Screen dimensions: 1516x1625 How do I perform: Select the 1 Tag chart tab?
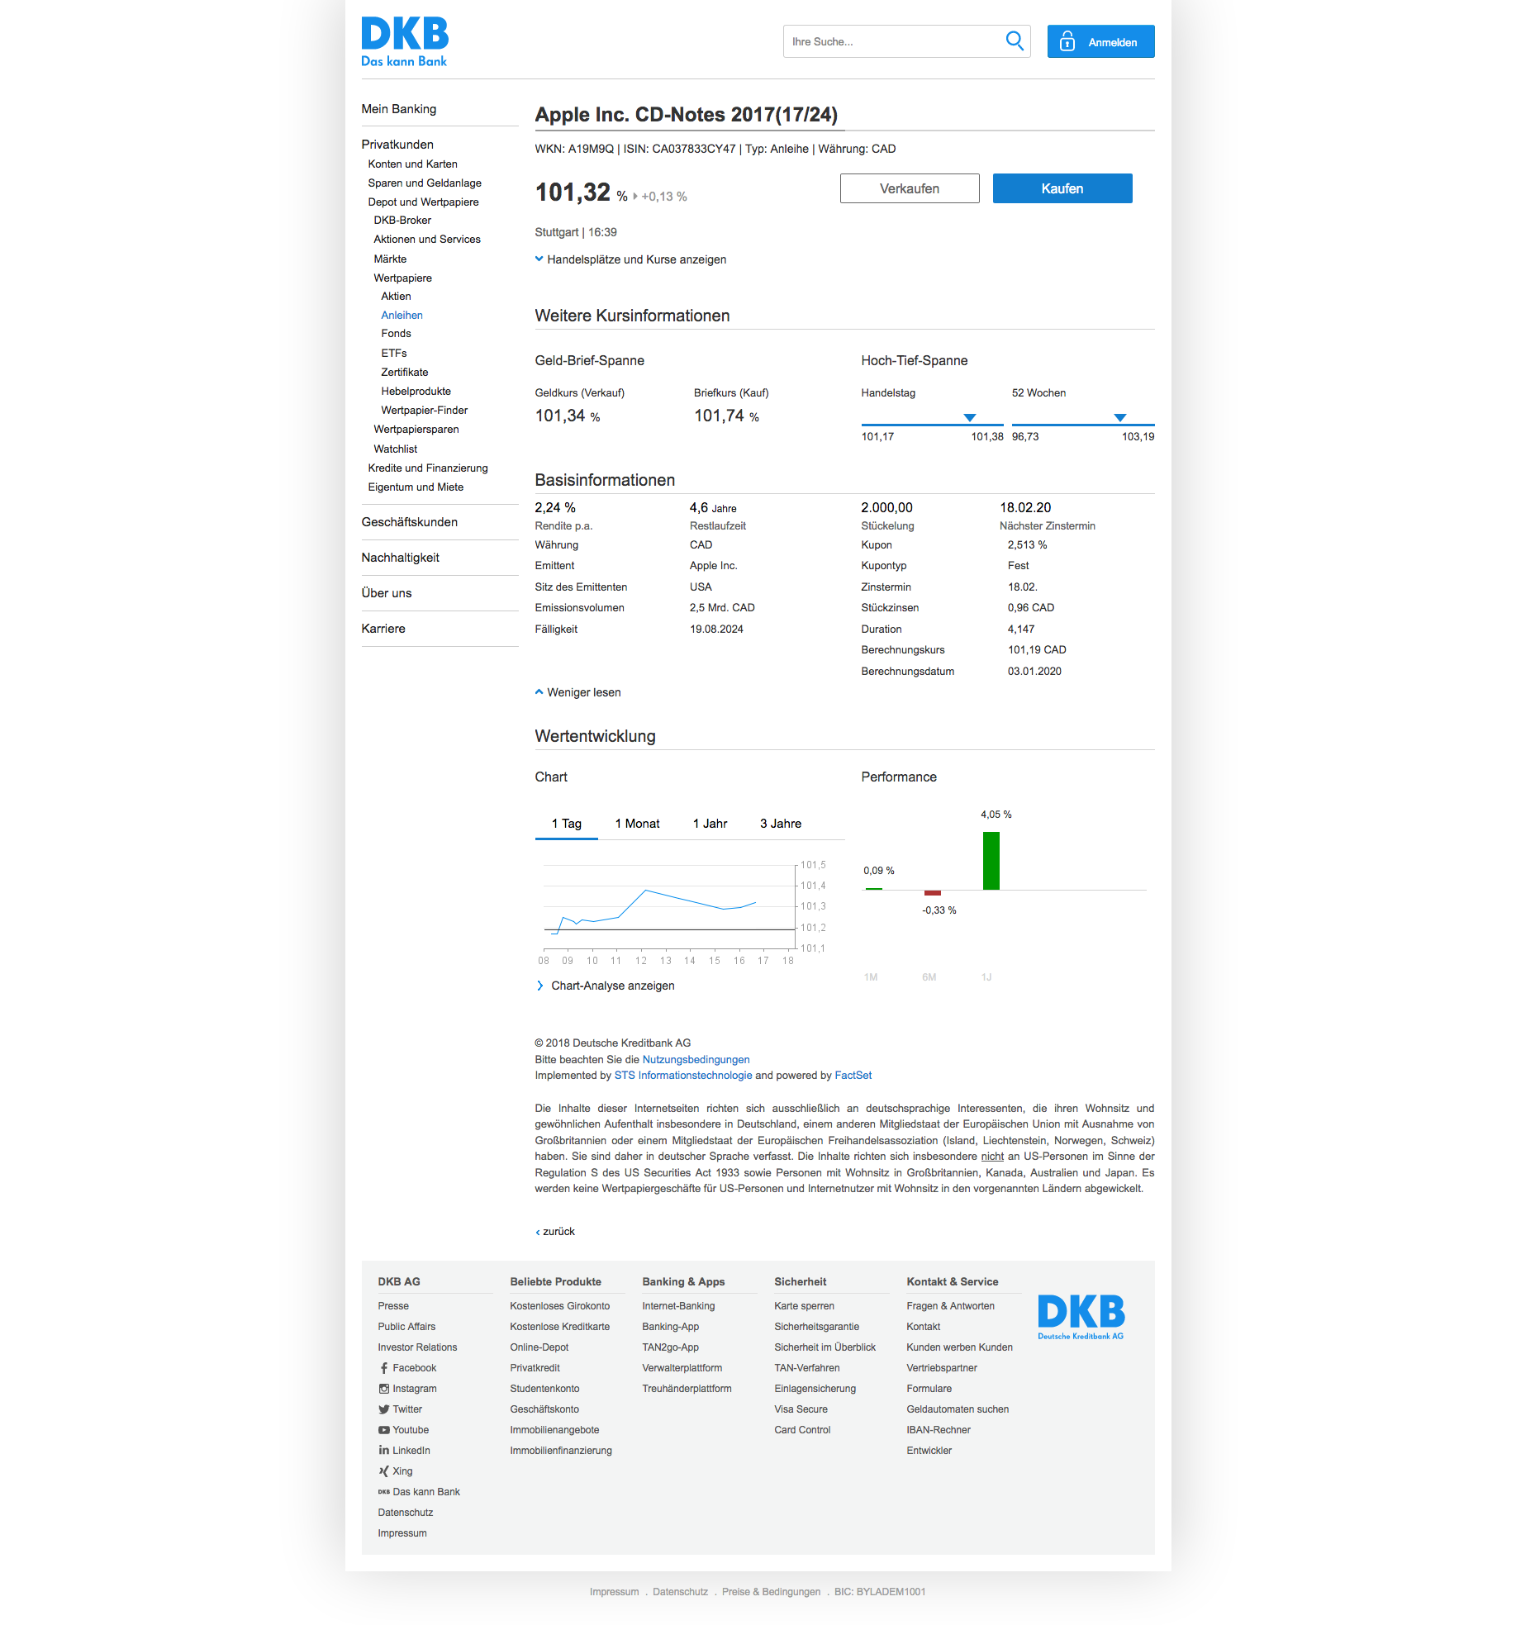[x=567, y=824]
